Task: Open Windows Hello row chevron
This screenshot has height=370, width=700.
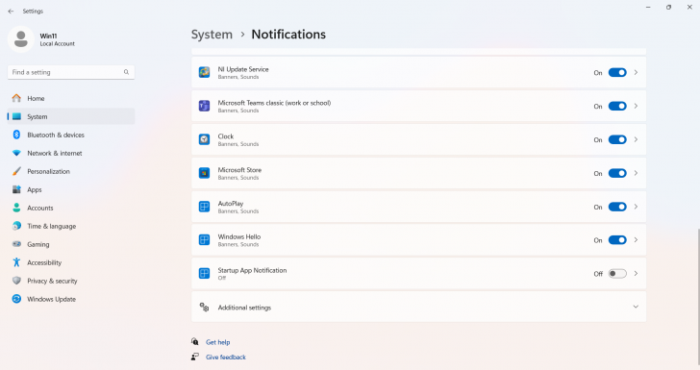Action: tap(636, 240)
